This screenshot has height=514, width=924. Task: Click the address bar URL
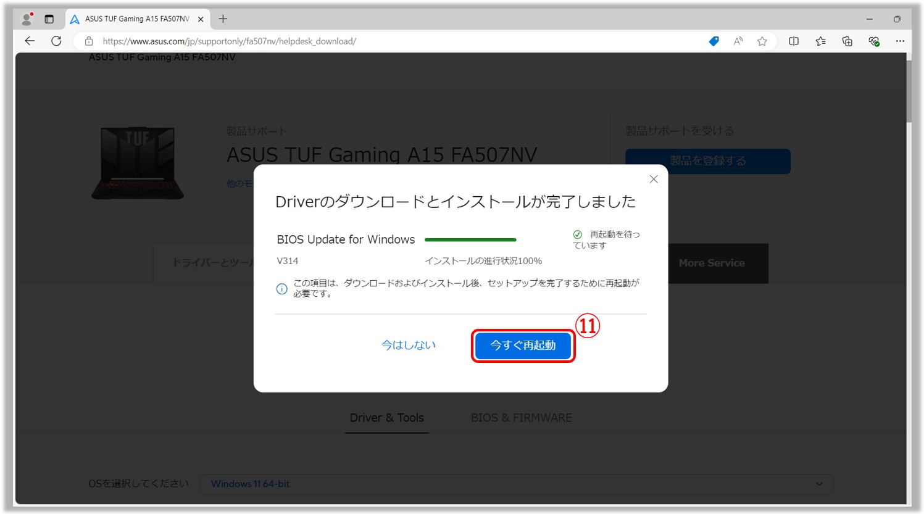(229, 41)
